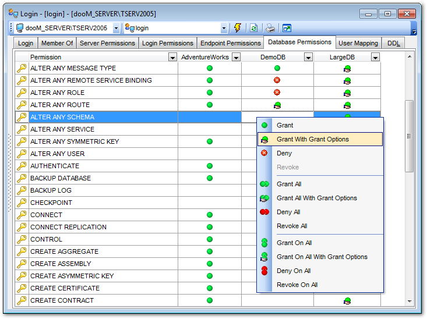
Task: Click key icon beside ALTER ANY ROLE
Action: coord(22,93)
